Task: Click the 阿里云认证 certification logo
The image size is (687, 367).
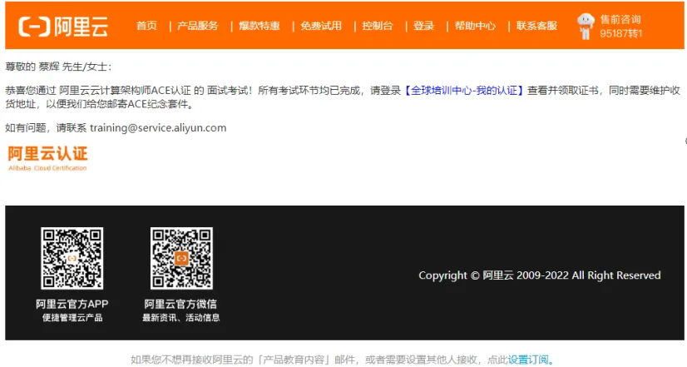Action: point(47,158)
